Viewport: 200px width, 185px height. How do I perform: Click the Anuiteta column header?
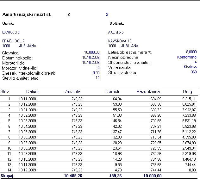click(73, 92)
